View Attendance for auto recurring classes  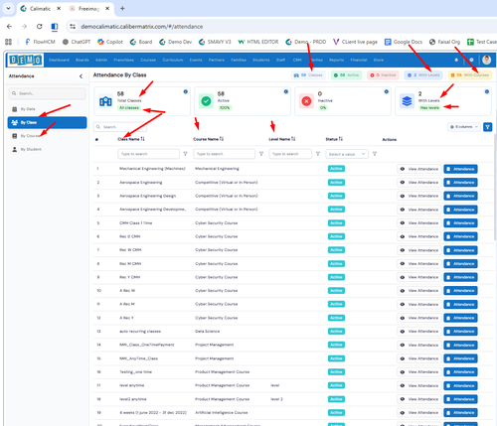click(419, 332)
